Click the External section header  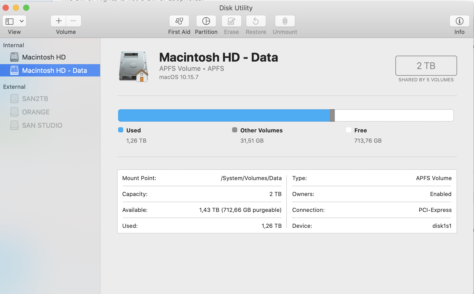[x=14, y=87]
